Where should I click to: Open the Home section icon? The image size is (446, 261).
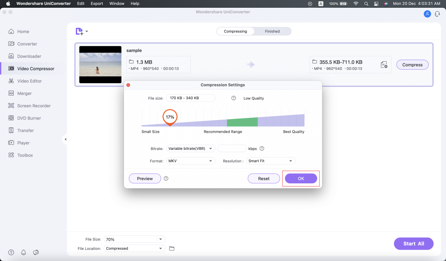11,32
